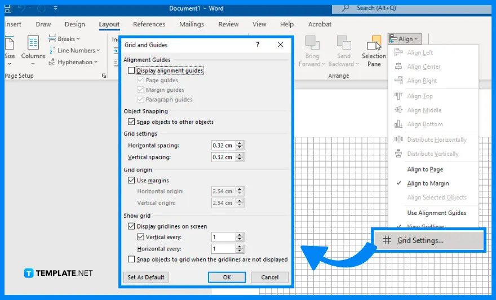Screen dimensions: 496x300
Task: Open the References tab
Action: [x=149, y=24]
